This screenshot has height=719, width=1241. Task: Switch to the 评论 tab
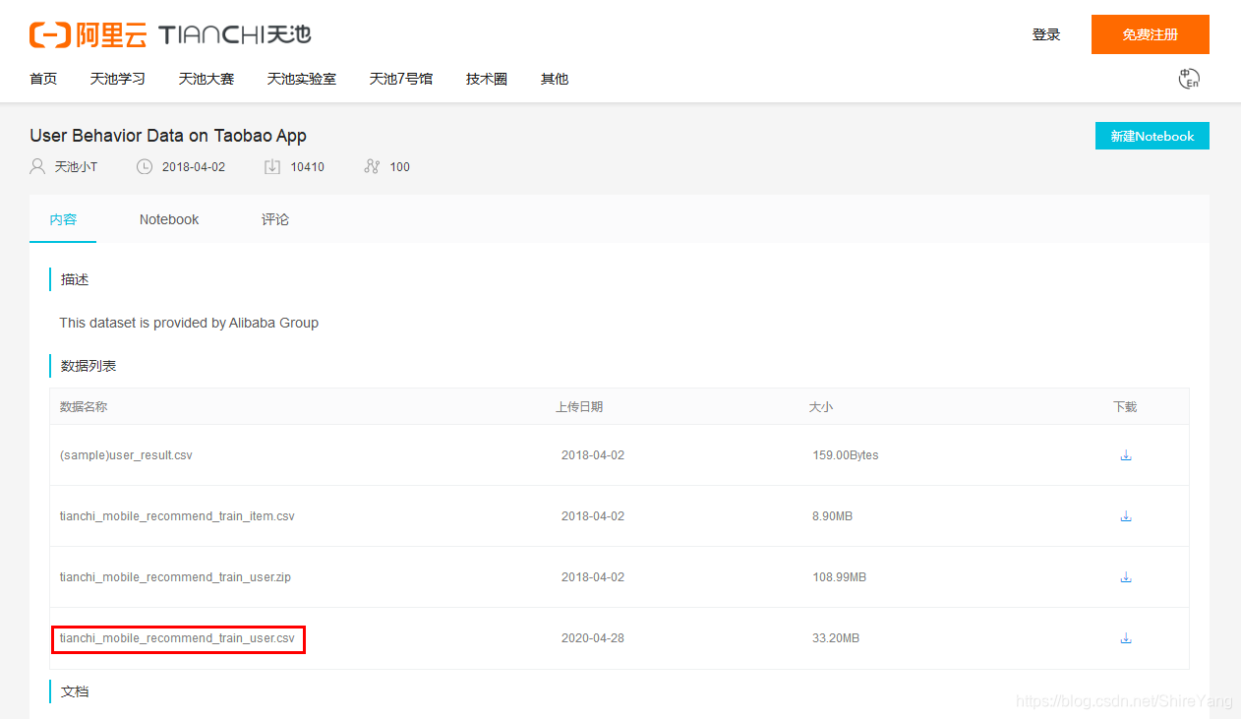[x=275, y=219]
